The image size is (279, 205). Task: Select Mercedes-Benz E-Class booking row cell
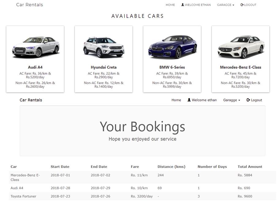[25, 177]
